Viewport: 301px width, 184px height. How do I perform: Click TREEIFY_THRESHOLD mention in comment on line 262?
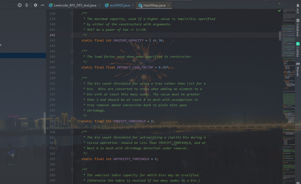pos(175,143)
